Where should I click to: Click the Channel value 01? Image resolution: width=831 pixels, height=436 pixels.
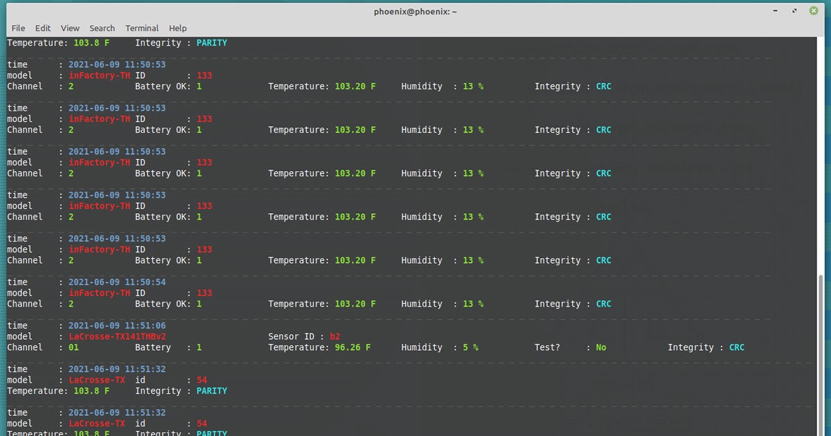(73, 347)
